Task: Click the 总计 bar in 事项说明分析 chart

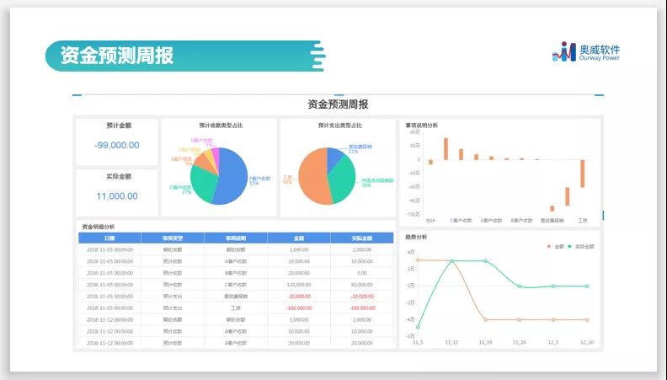Action: pos(430,162)
